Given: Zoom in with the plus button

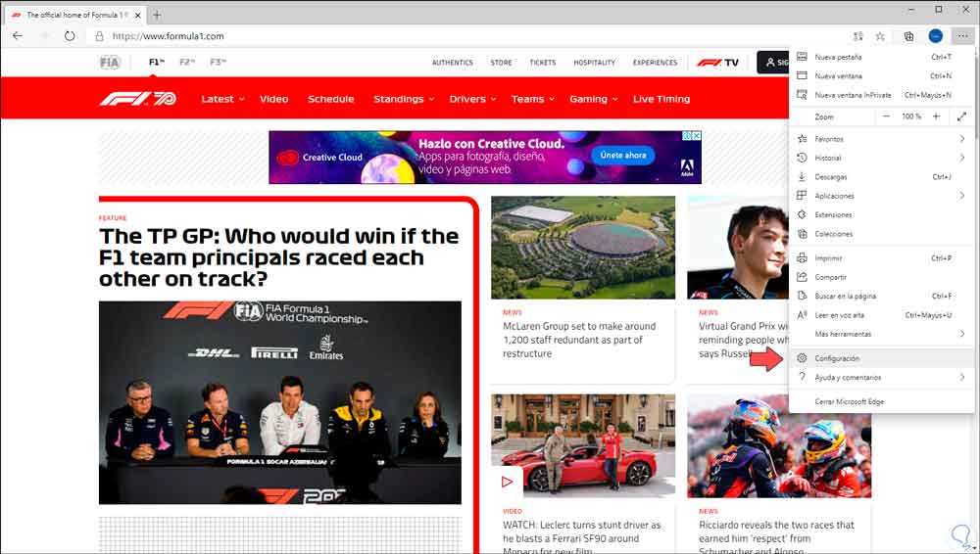Looking at the screenshot, I should (x=936, y=116).
